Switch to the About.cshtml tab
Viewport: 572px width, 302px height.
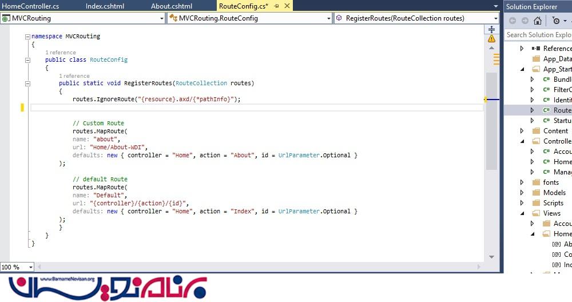tap(172, 6)
